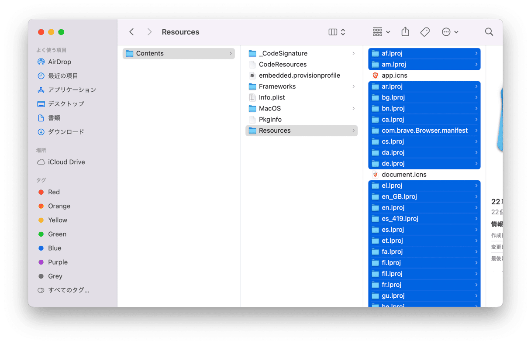This screenshot has width=531, height=344.
Task: Select the en_GB.lproj folder
Action: tap(424, 196)
